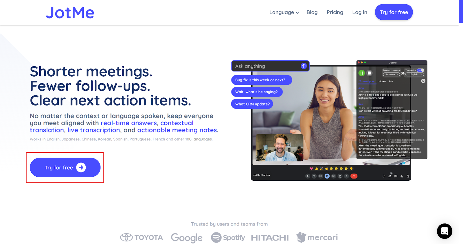Screen dimensions: 463x244
Task: Click the hero Try for free button with arrow
Action: pyautogui.click(x=65, y=167)
